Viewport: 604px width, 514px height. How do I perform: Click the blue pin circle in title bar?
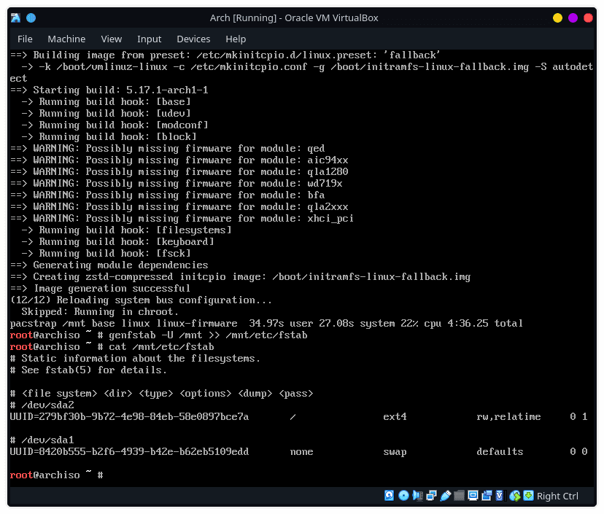tap(31, 17)
